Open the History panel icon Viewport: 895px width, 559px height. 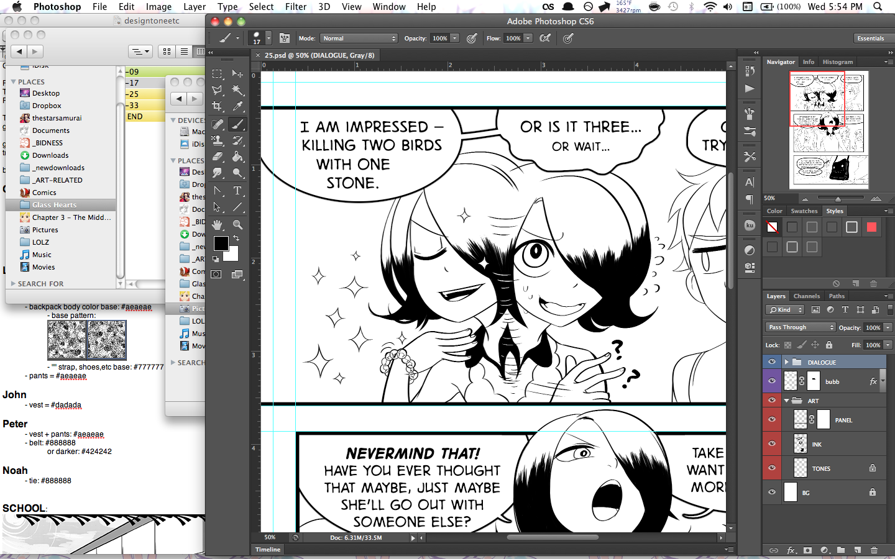(x=750, y=71)
